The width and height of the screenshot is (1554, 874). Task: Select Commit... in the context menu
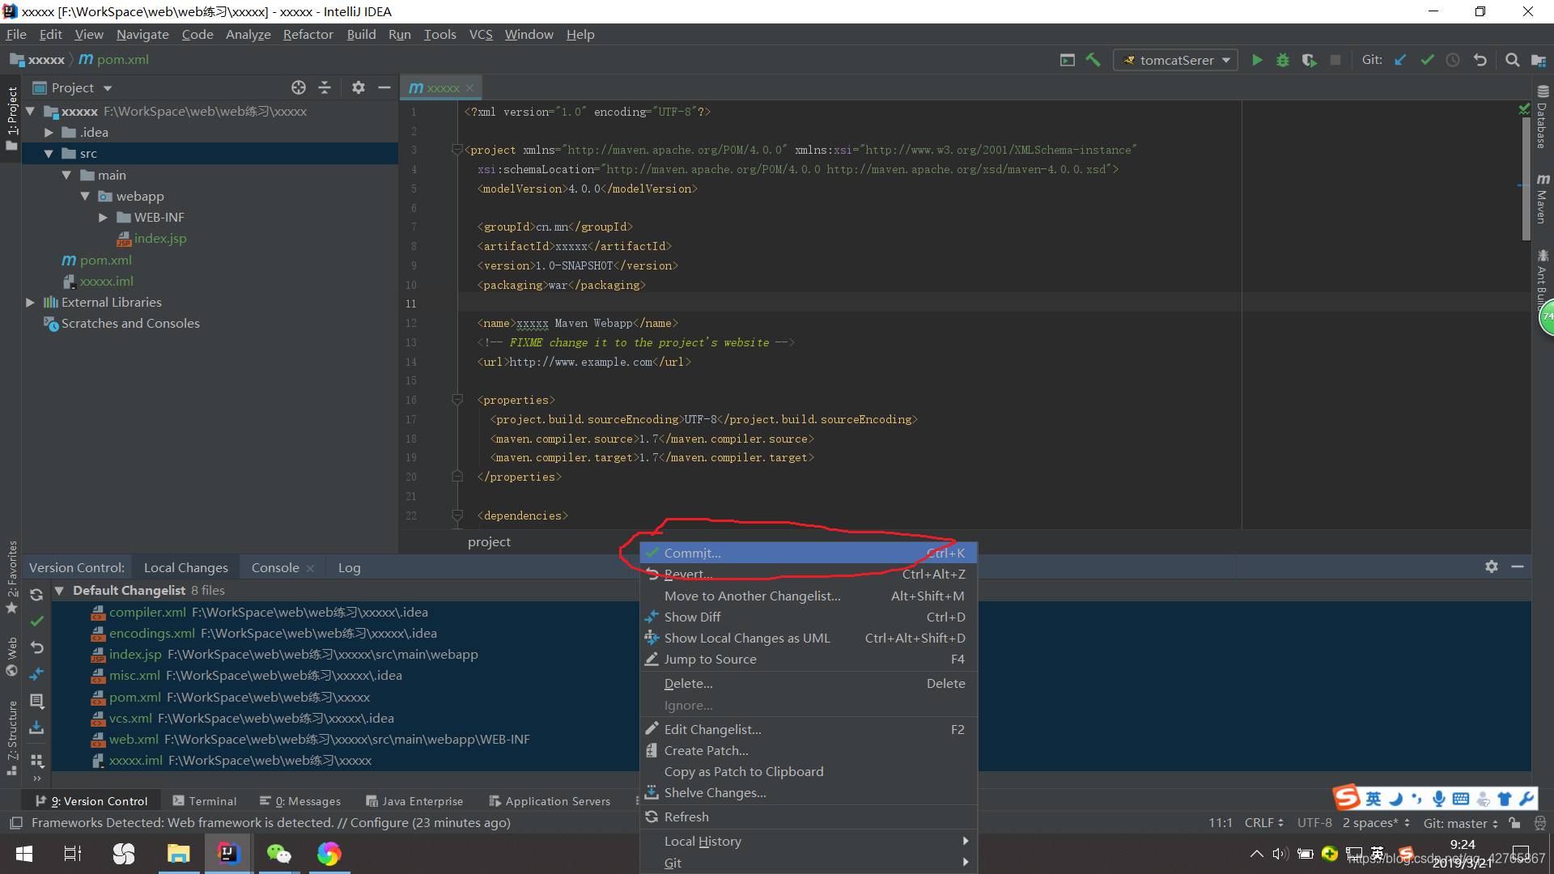692,553
